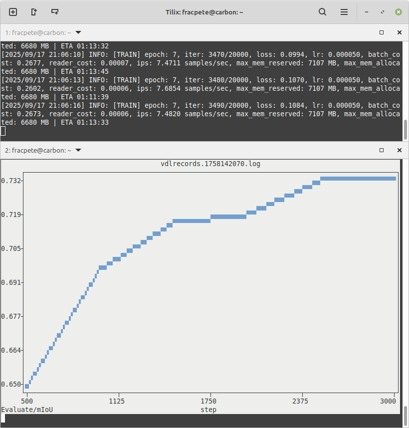Click the new session plus icon
The image size is (409, 428).
tap(13, 12)
